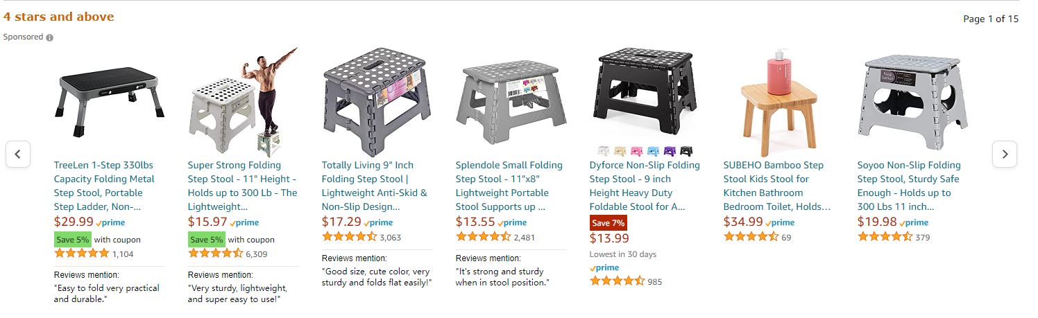Screen dimensions: 1038x318
Task: Click the $13.55 Splendole price
Action: pyautogui.click(x=475, y=222)
